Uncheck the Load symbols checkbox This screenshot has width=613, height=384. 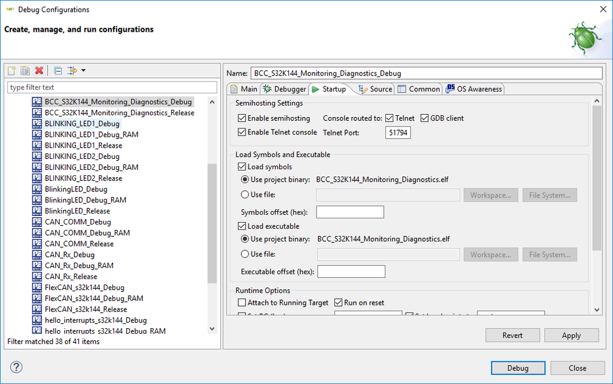tap(241, 167)
